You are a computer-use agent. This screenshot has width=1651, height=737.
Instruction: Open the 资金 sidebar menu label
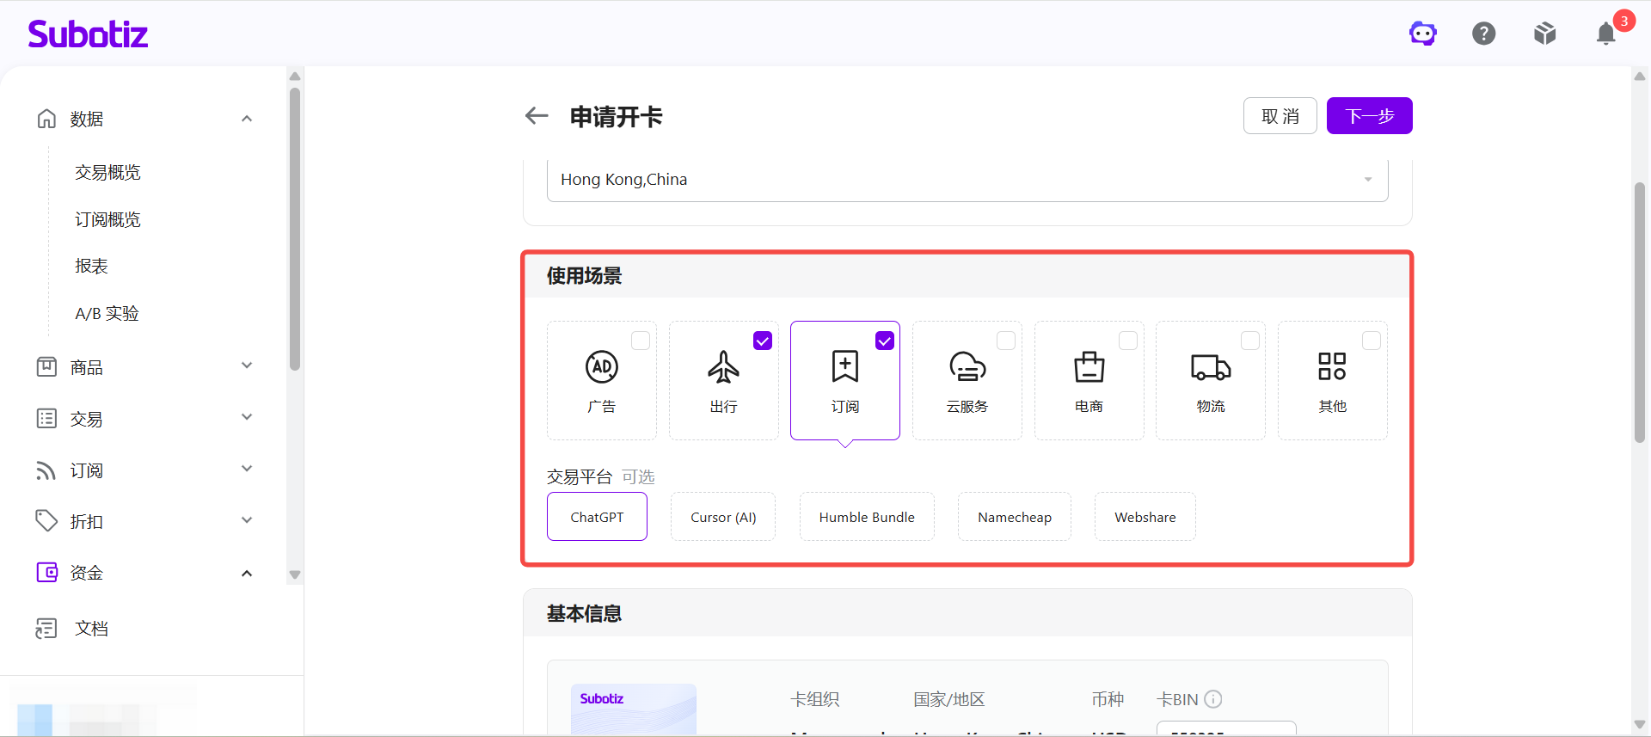[x=86, y=573]
